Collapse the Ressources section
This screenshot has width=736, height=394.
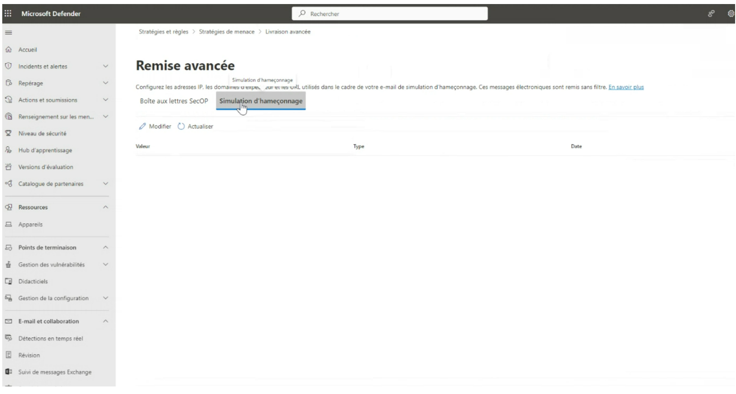(x=105, y=207)
